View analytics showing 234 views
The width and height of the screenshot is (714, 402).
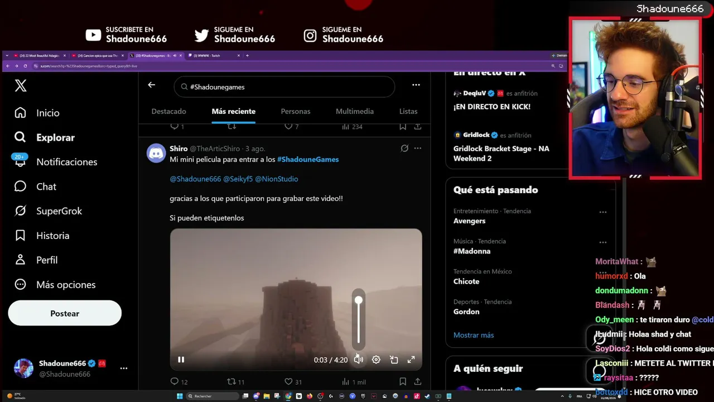(x=352, y=127)
